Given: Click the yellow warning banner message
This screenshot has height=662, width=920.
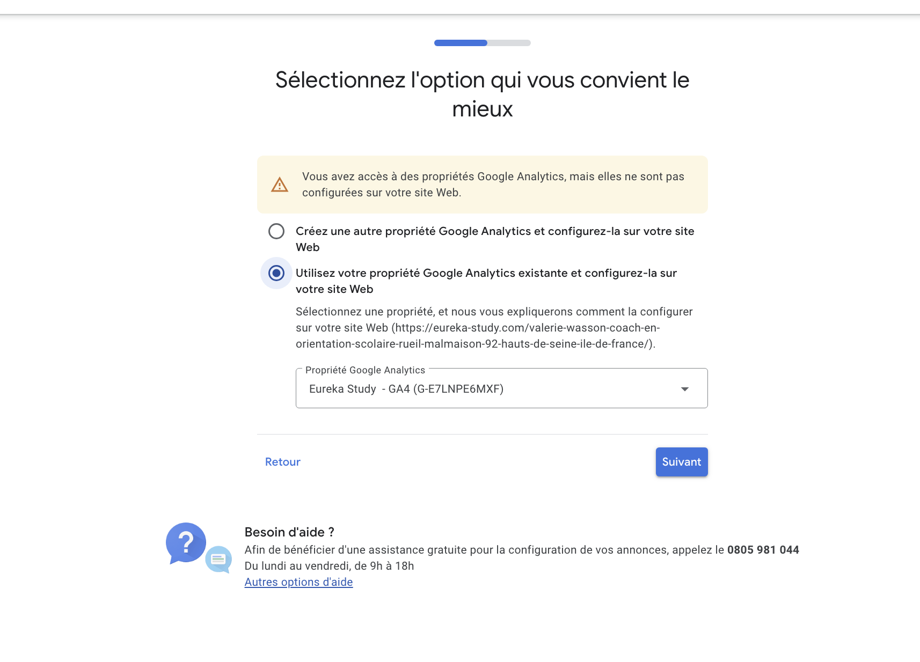Looking at the screenshot, I should pos(493,185).
